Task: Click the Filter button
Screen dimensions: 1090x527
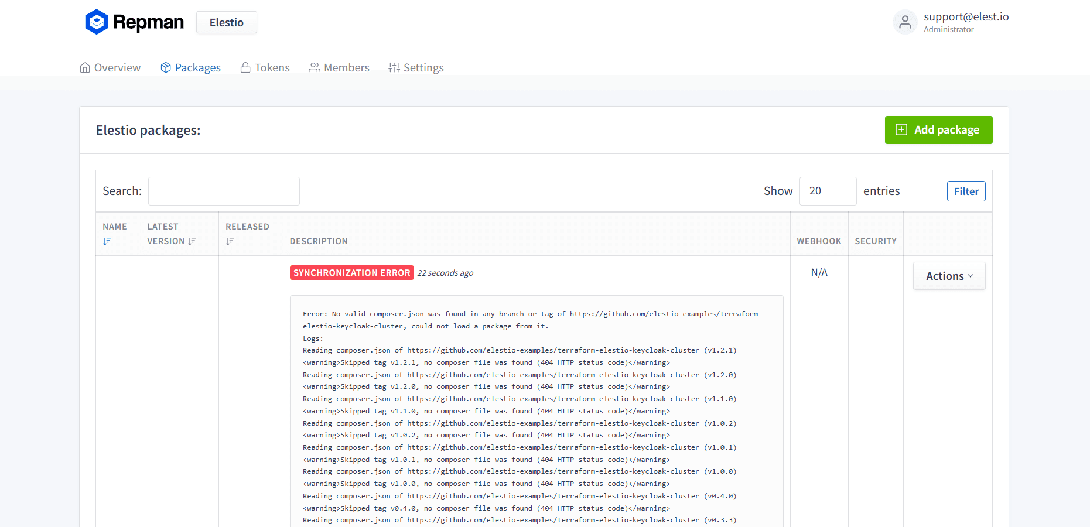Action: point(966,191)
